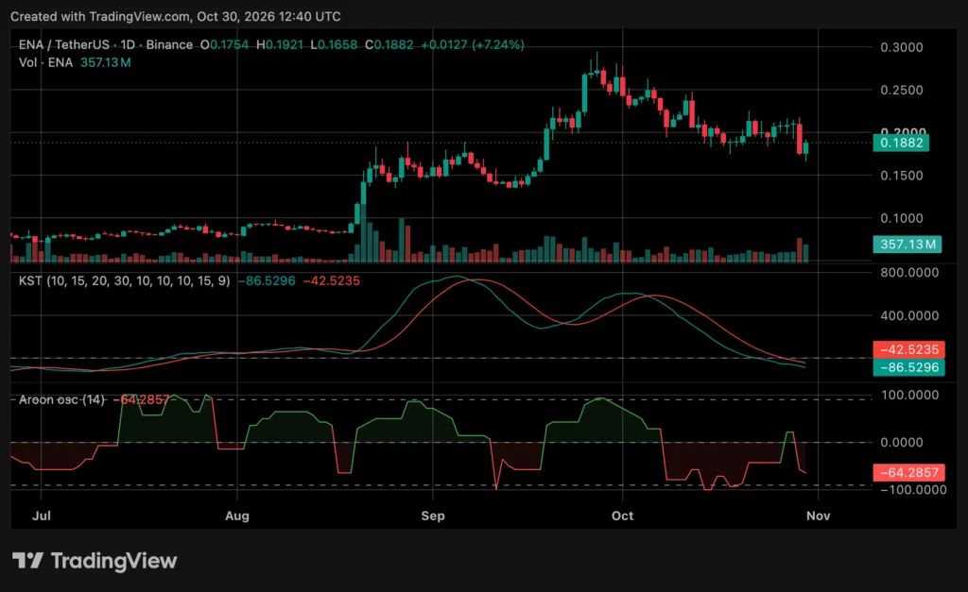
Task: Click the current price tag 0.1882
Action: click(x=901, y=144)
